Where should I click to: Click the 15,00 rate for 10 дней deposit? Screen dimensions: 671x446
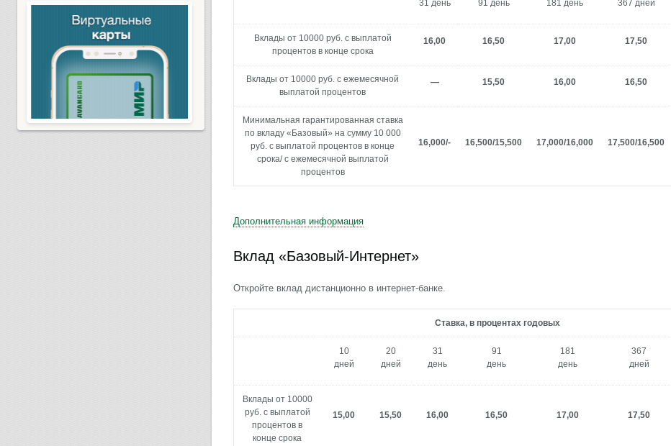pos(343,415)
